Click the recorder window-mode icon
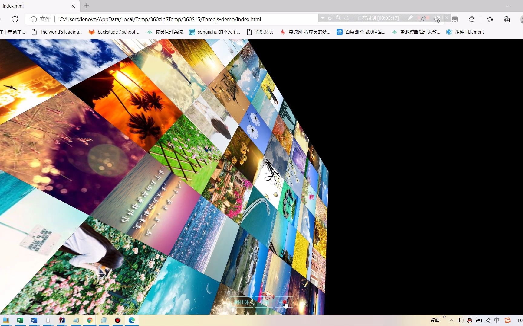523x326 pixels. coord(331,18)
